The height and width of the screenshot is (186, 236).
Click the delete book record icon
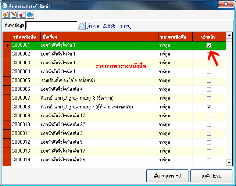pyautogui.click(x=22, y=15)
